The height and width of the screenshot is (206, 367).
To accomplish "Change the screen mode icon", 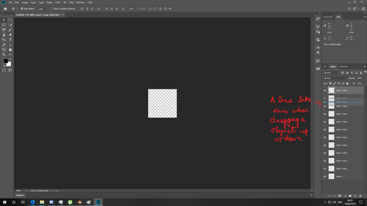I will tap(10, 70).
